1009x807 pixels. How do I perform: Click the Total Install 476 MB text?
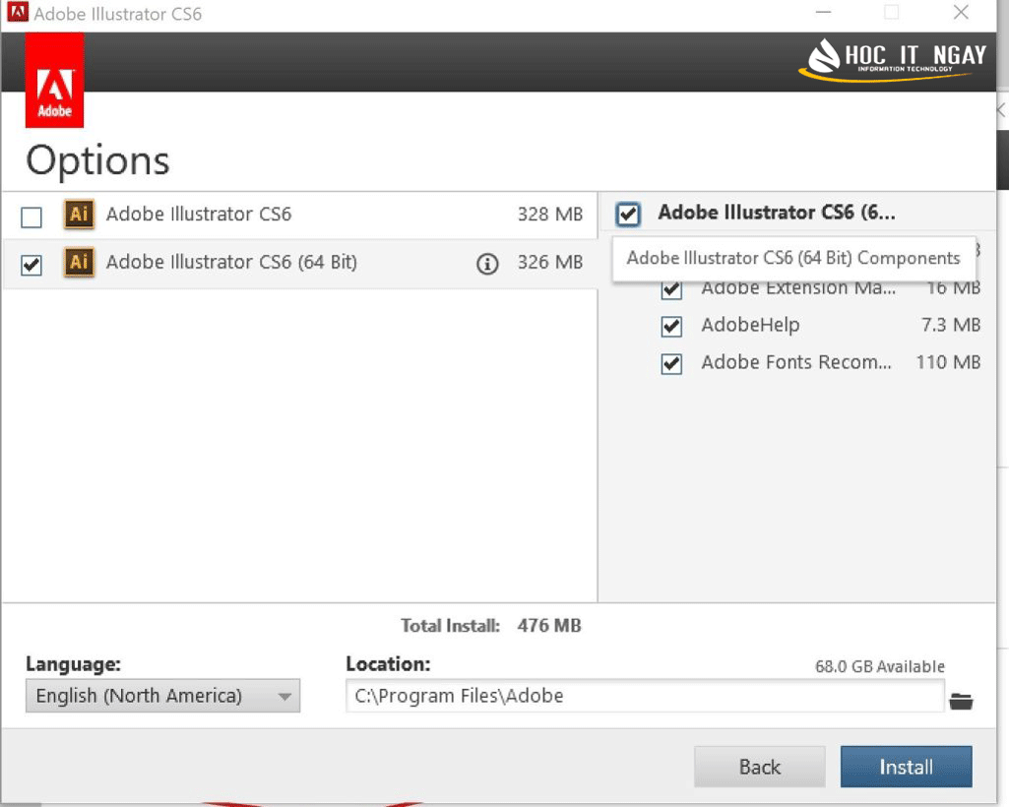pyautogui.click(x=491, y=626)
